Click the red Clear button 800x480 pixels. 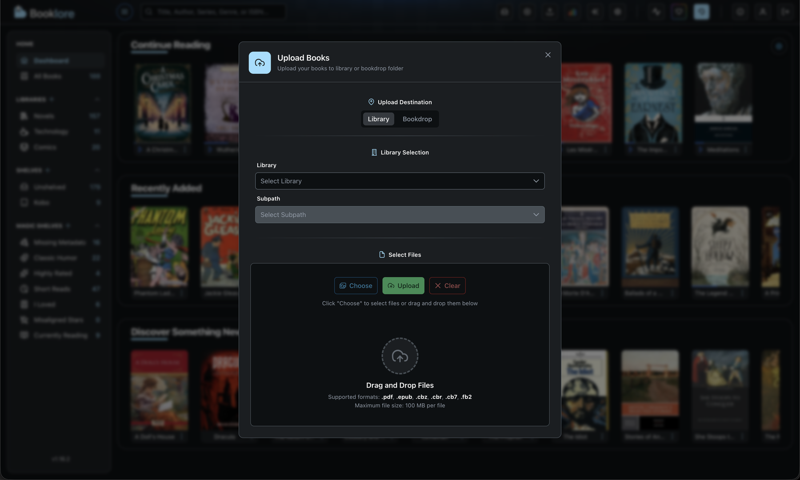point(447,285)
